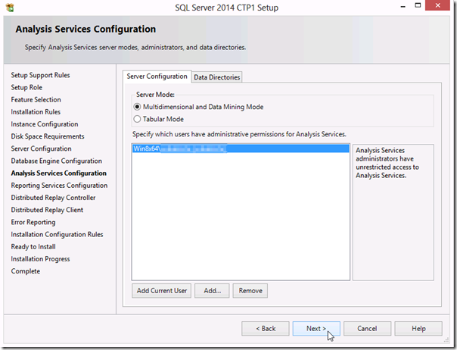Click Server Configuration step in sidebar

tap(41, 148)
